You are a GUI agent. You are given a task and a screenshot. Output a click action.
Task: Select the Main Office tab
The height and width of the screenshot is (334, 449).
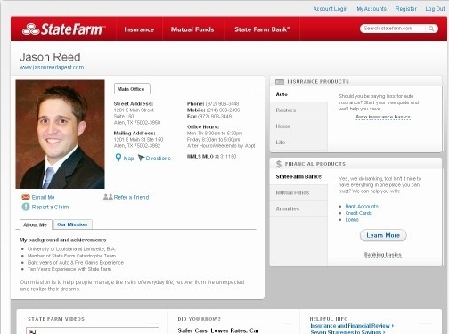(131, 89)
